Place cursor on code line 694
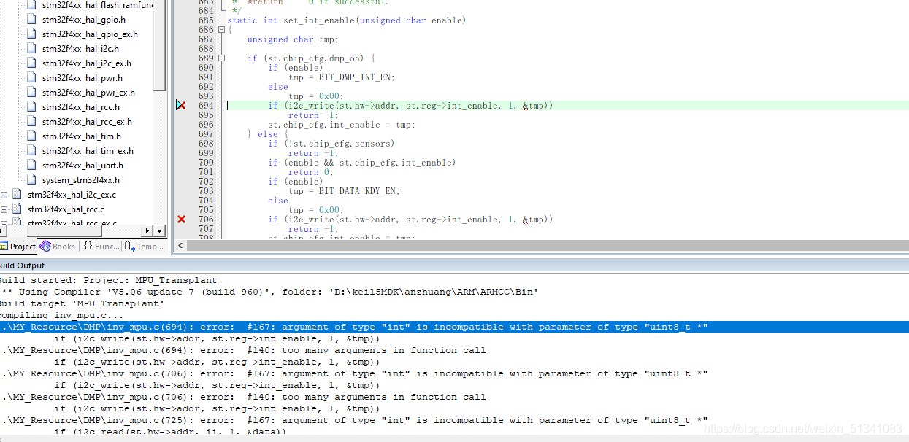 pos(410,106)
